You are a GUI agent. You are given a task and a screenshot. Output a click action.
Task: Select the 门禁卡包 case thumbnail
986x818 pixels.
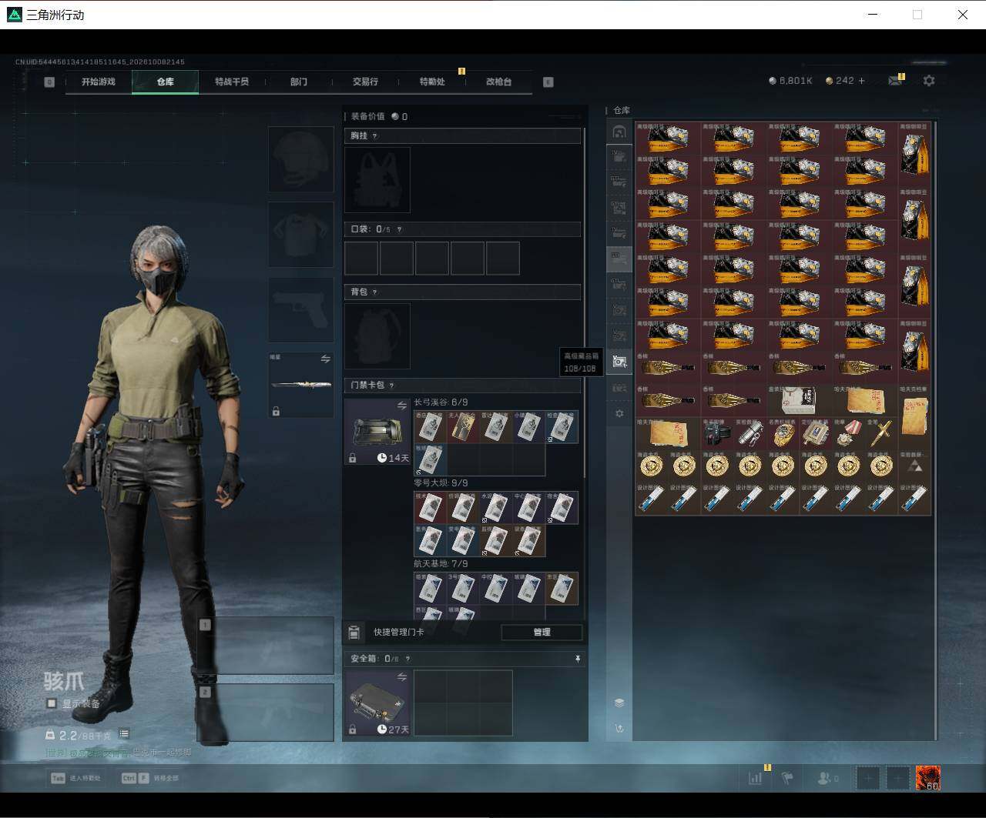(x=377, y=432)
